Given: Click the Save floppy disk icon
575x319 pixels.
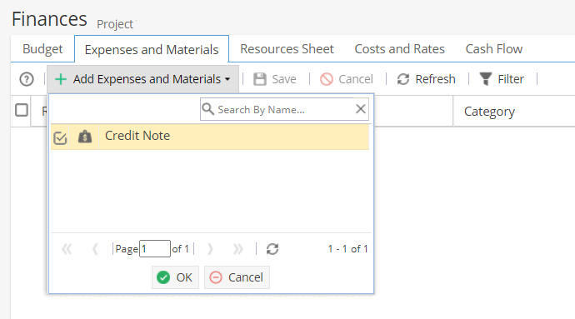Looking at the screenshot, I should 260,79.
